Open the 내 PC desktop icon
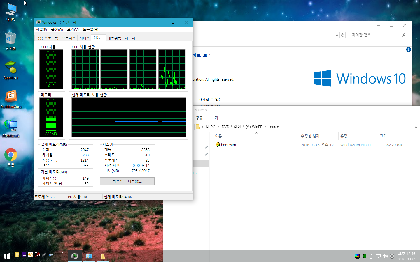This screenshot has width=420, height=262. pos(11,12)
